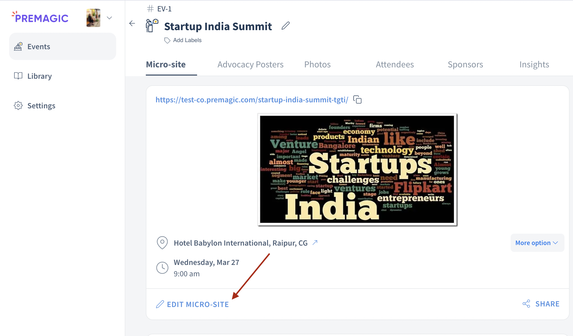Open the Attendees tab
573x336 pixels.
pos(395,65)
